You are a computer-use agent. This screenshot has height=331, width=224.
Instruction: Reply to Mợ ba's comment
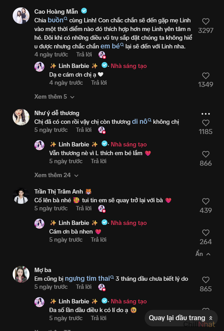coord(84,287)
